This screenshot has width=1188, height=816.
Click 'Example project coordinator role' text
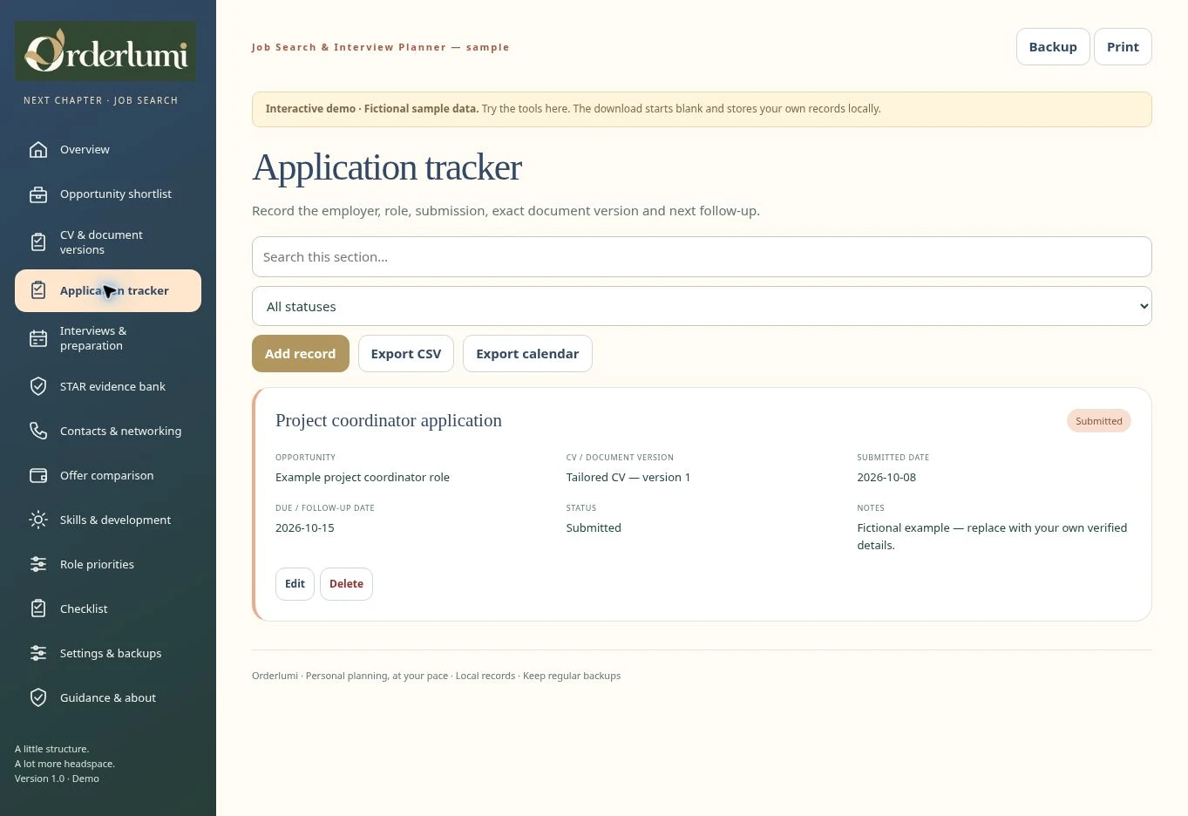(363, 478)
